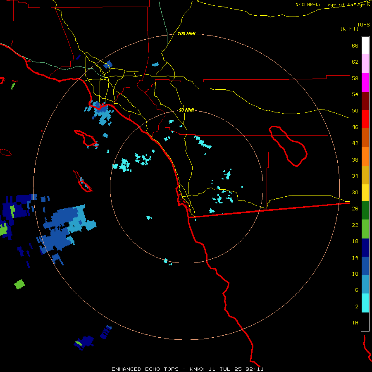372x372 pixels.
Task: Click the "66" legend value
Action: pos(355,45)
